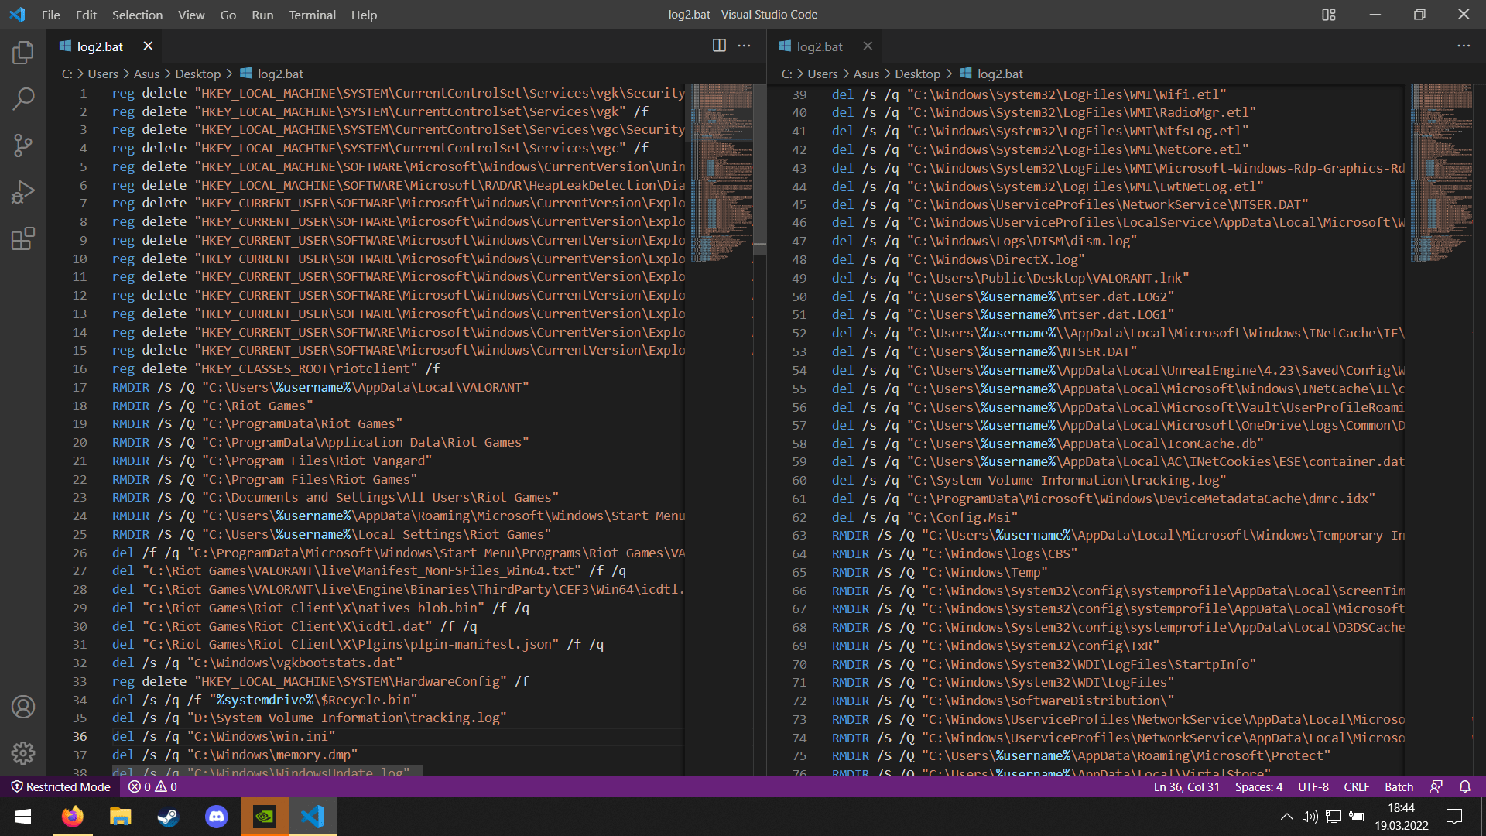Open More Actions in left editor group
The image size is (1486, 836).
pos(745,46)
